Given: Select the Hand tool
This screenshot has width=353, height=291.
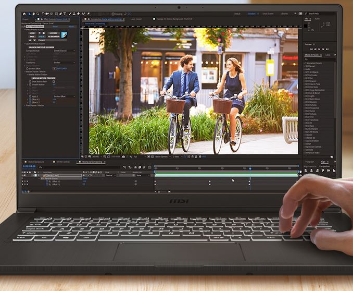Looking at the screenshot, I should (x=33, y=14).
